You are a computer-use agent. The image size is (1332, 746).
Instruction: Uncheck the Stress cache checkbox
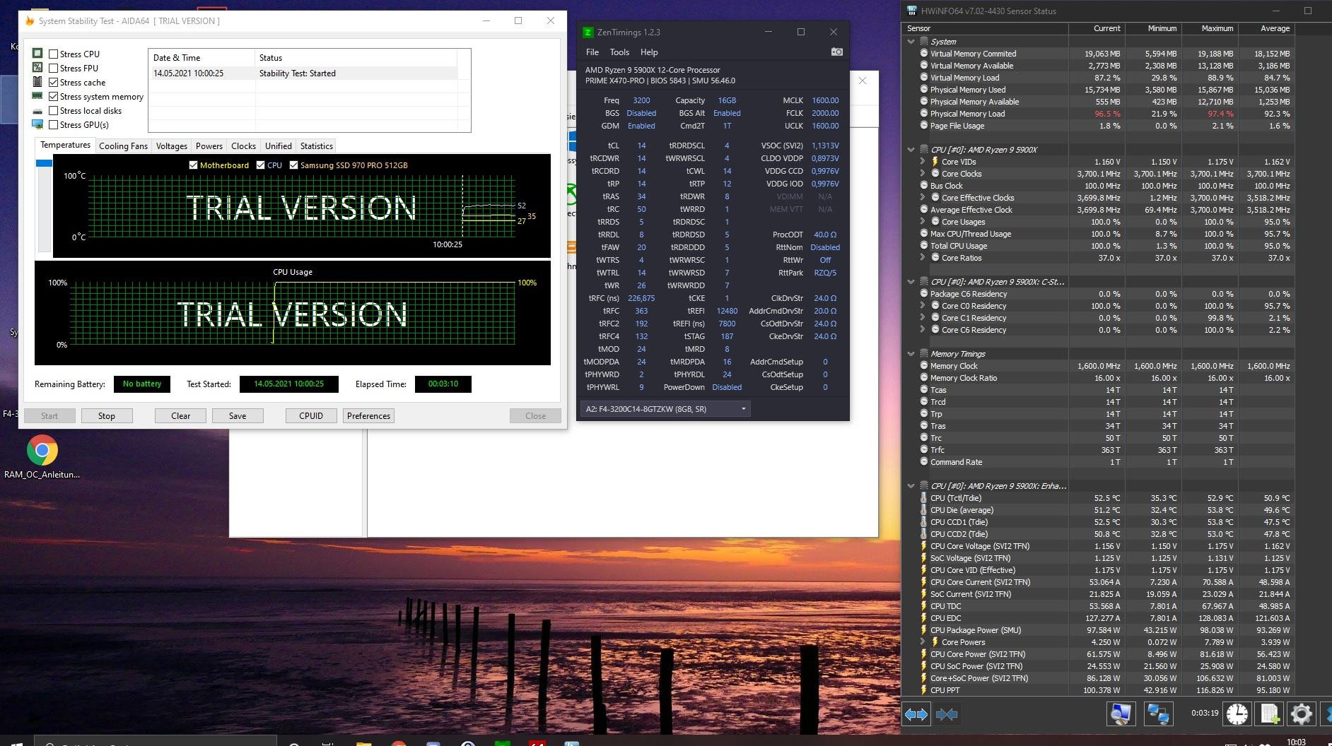coord(54,82)
